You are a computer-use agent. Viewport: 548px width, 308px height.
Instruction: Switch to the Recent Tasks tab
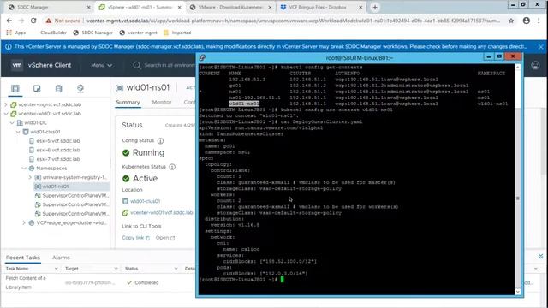23,258
